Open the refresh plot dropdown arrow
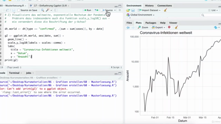The height and width of the screenshot is (124, 221). (x=219, y=28)
